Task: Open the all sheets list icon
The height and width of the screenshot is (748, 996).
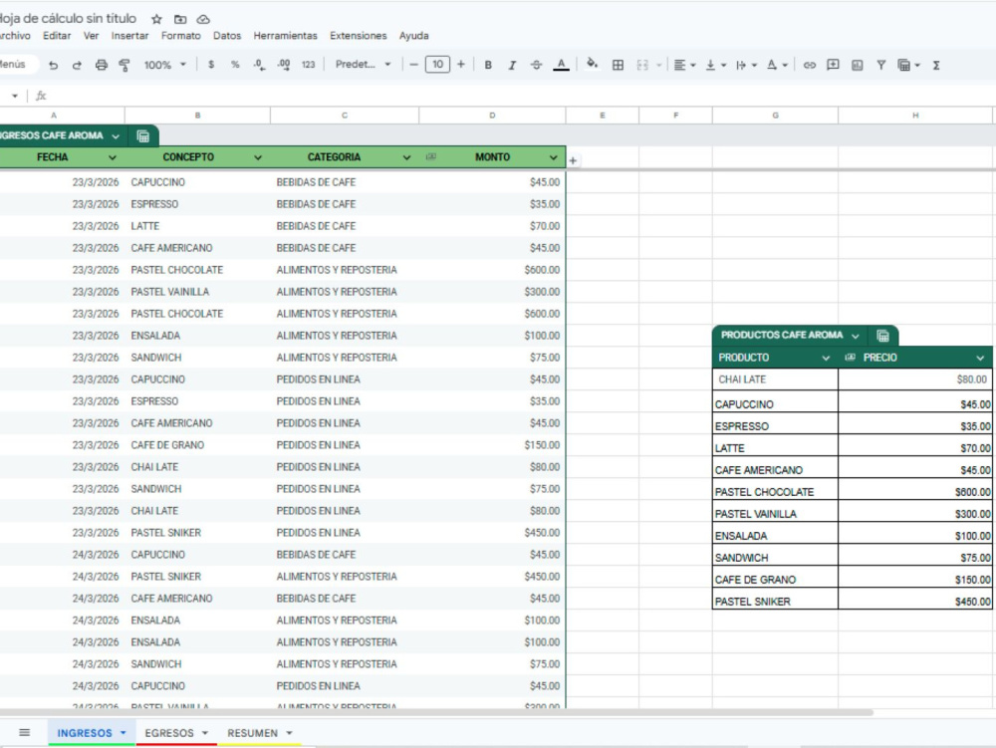Action: tap(24, 733)
